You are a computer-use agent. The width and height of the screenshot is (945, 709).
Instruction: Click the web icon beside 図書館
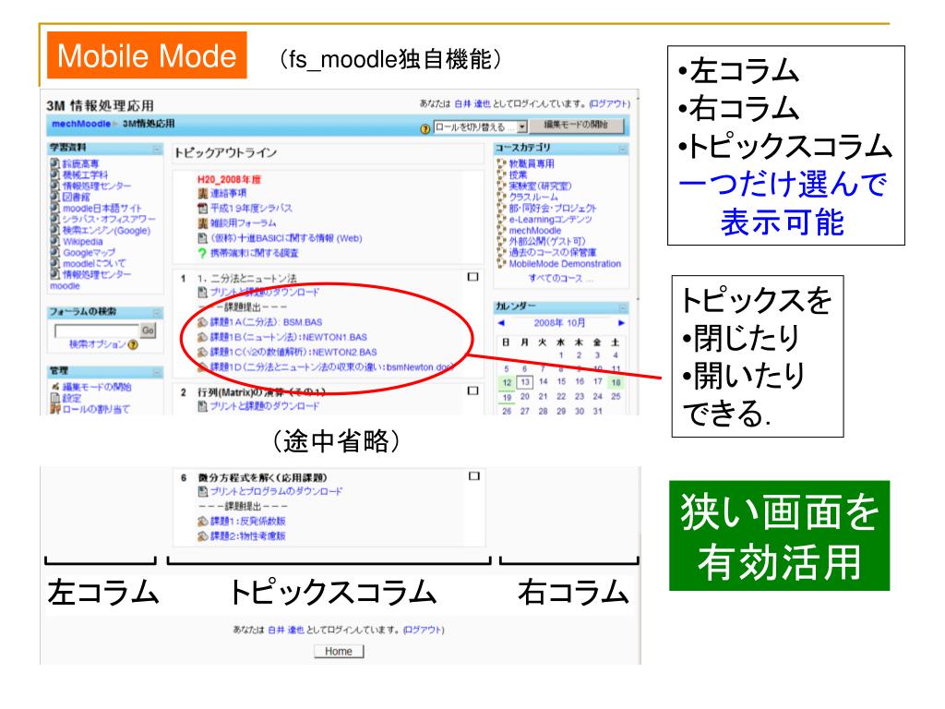[54, 197]
